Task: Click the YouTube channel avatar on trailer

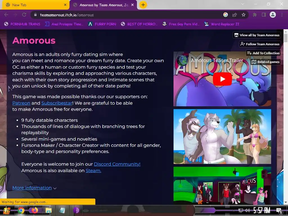Action: [x=182, y=60]
